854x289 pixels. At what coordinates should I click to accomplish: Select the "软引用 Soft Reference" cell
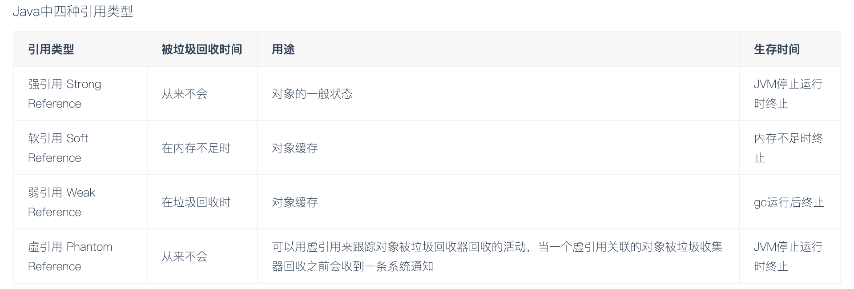pos(58,148)
